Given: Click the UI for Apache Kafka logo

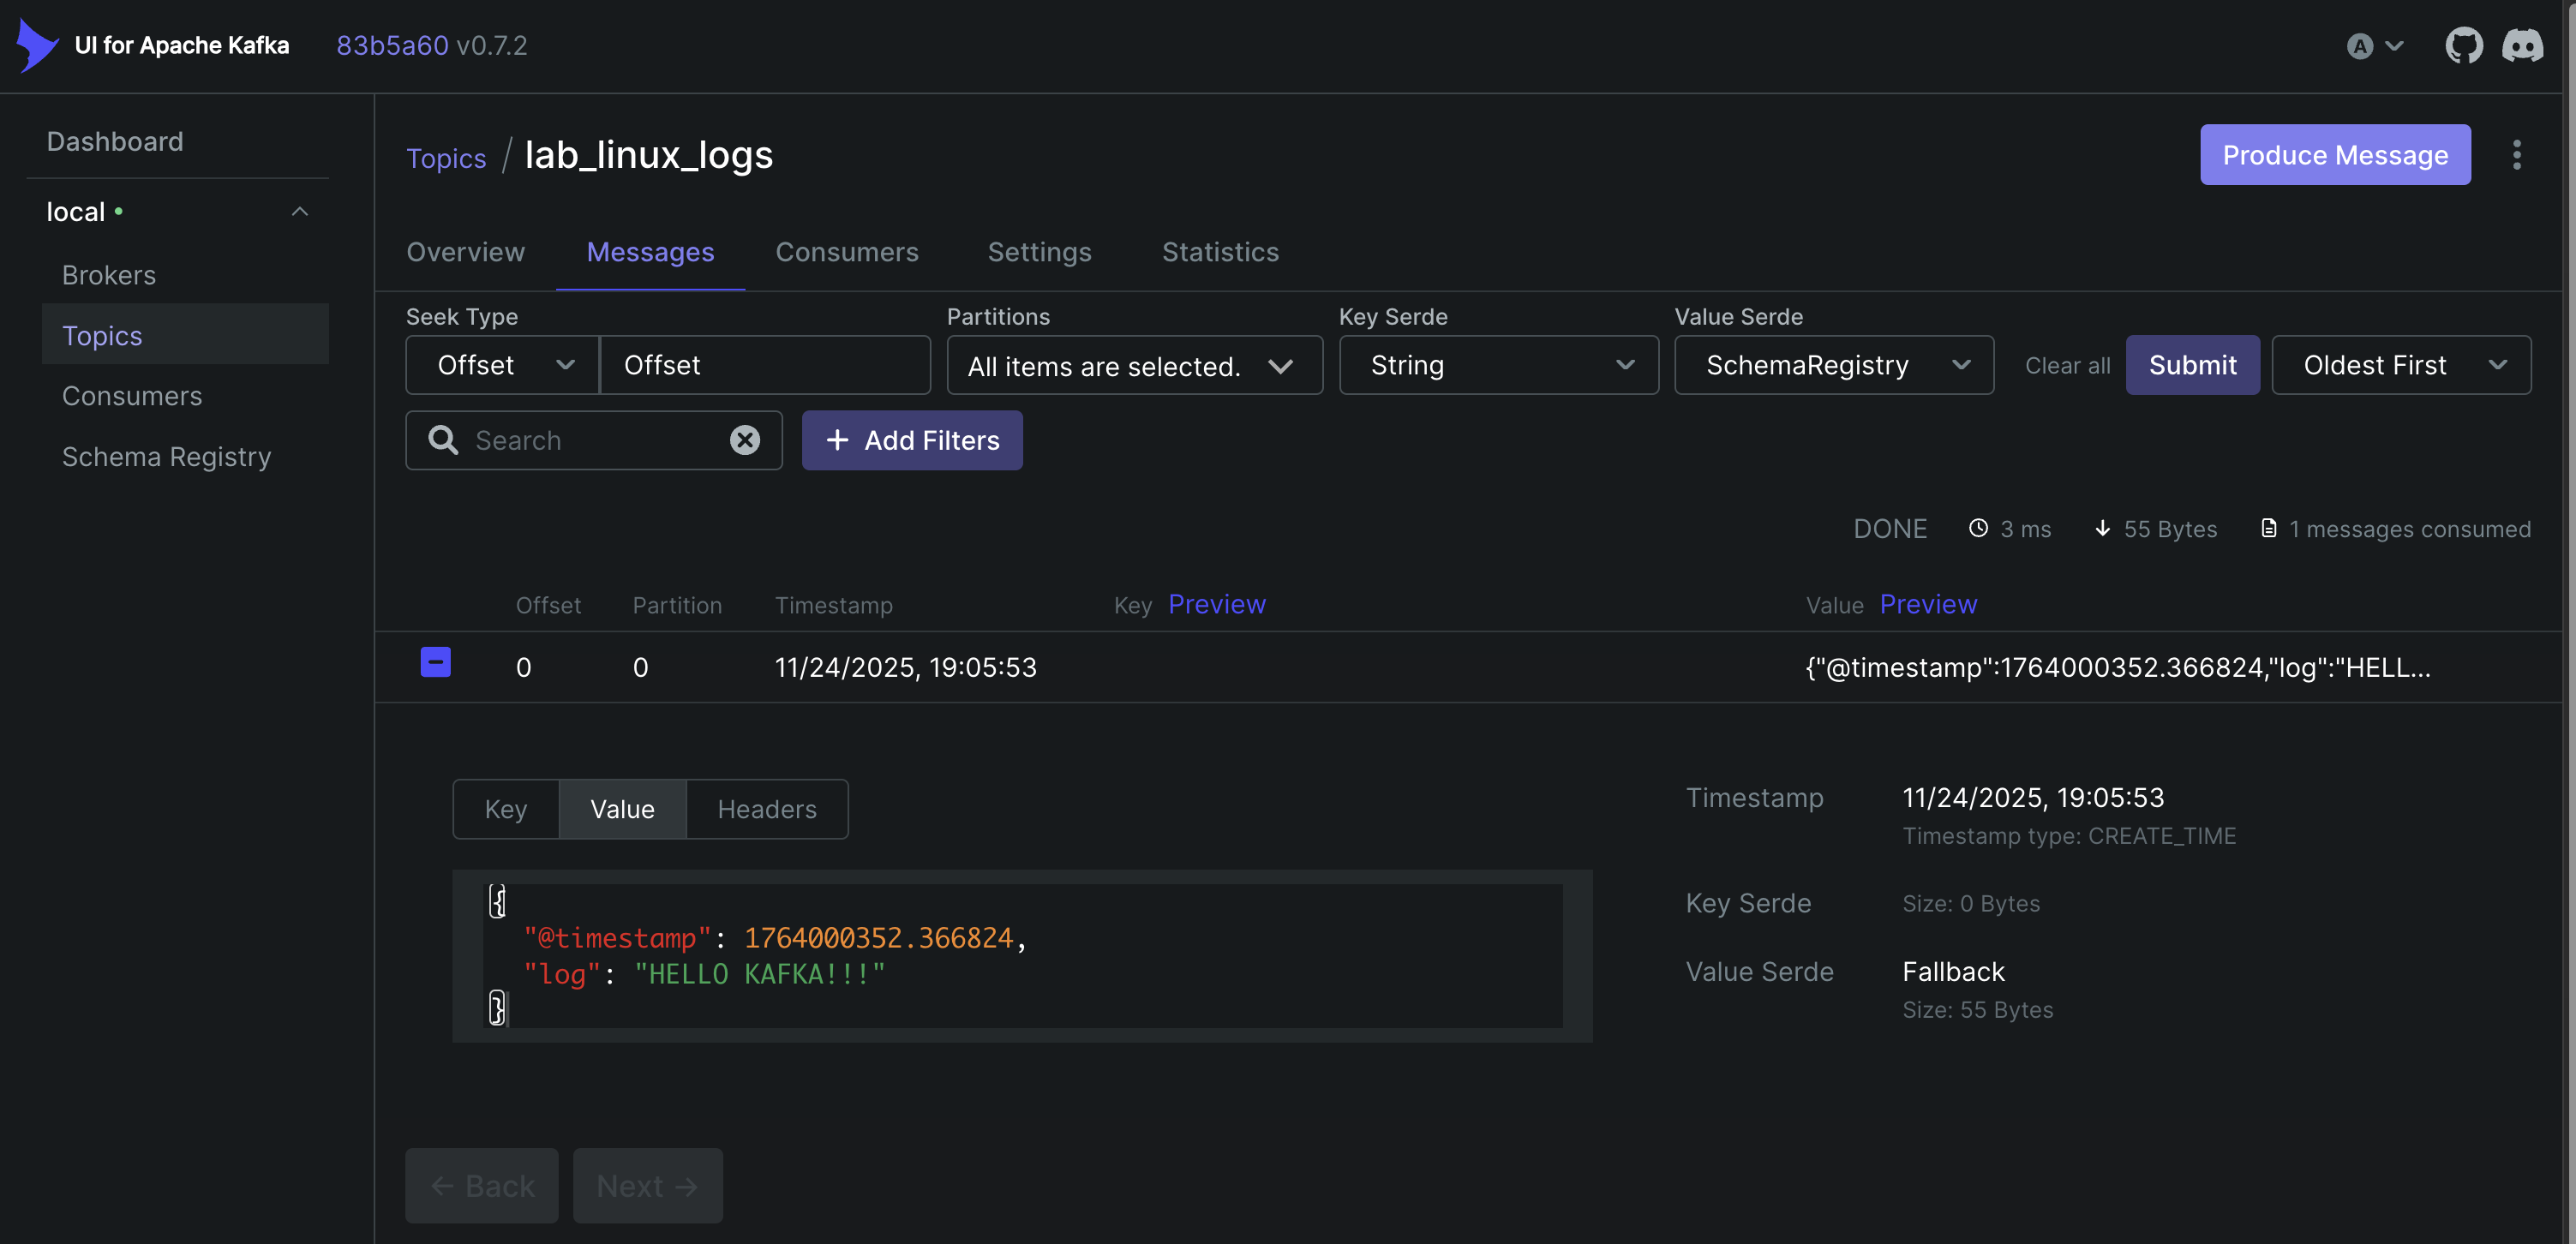Looking at the screenshot, I should coord(38,45).
